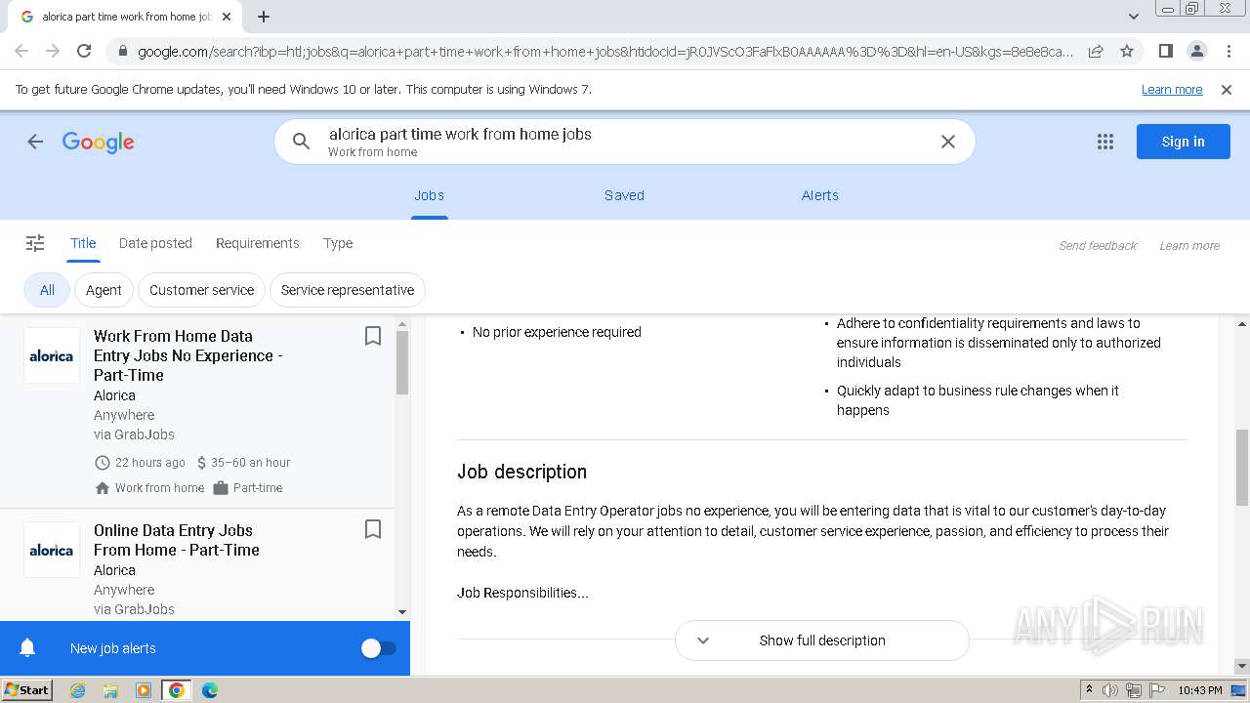This screenshot has height=703, width=1250.
Task: Switch to the Alerts tab
Action: click(820, 195)
